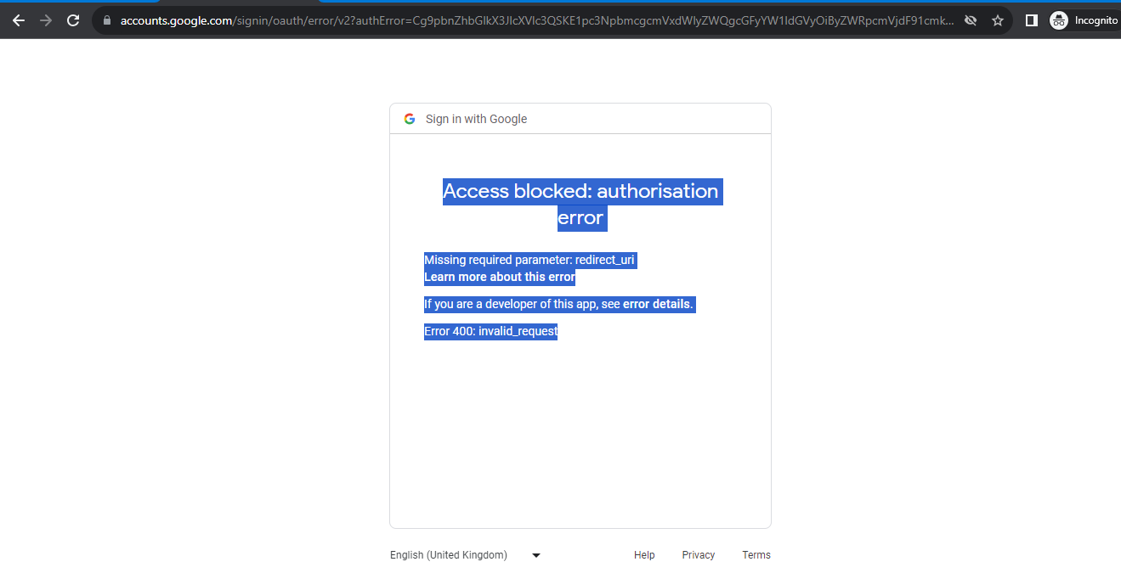The height and width of the screenshot is (573, 1121).
Task: Toggle the browser side panel icon
Action: click(x=1032, y=20)
